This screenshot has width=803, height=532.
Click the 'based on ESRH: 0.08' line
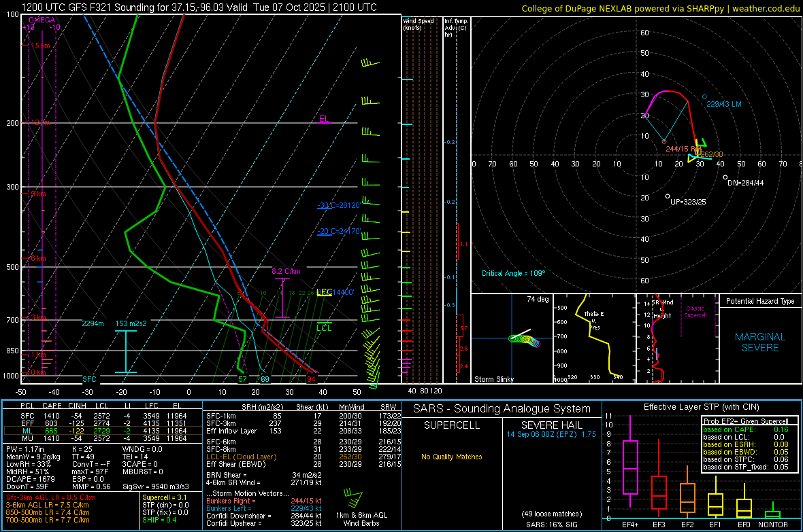746,444
